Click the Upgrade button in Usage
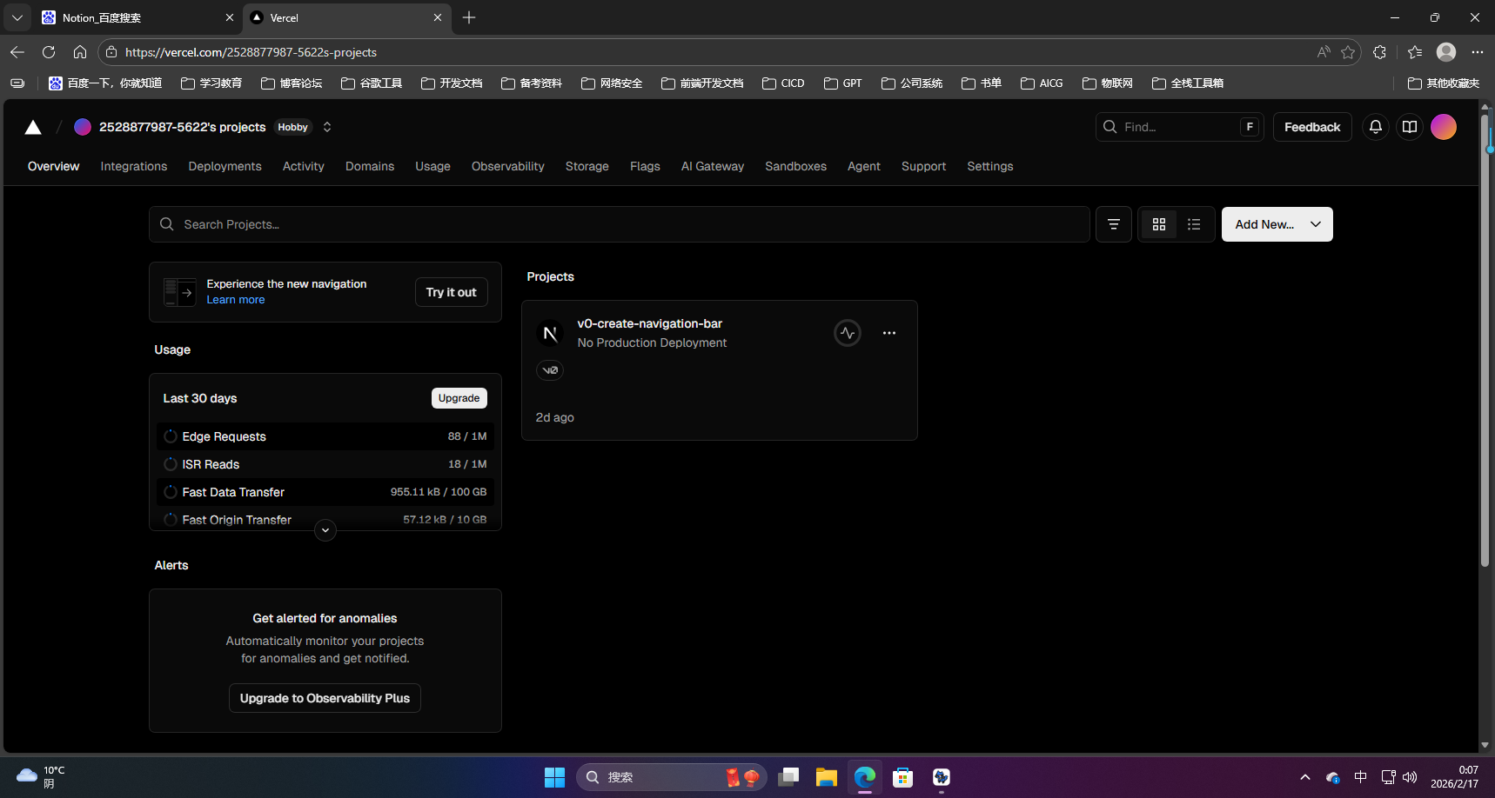The image size is (1495, 798). point(459,398)
